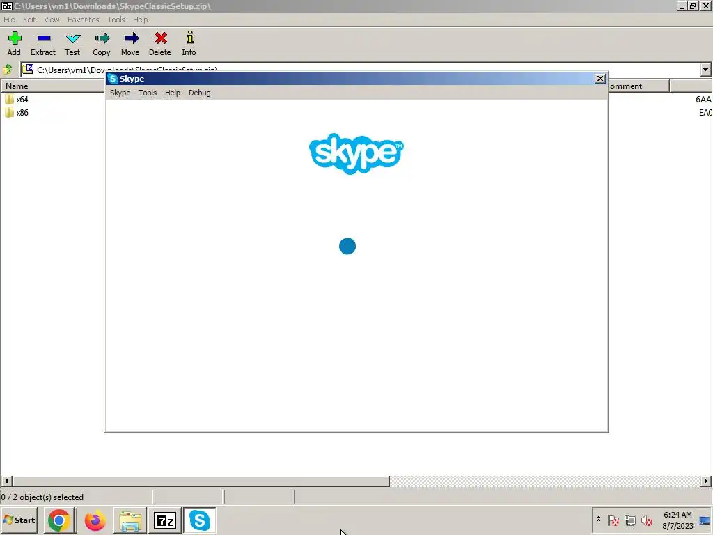The image size is (713, 535).
Task: Expand the address path dropdown
Action: 705,70
